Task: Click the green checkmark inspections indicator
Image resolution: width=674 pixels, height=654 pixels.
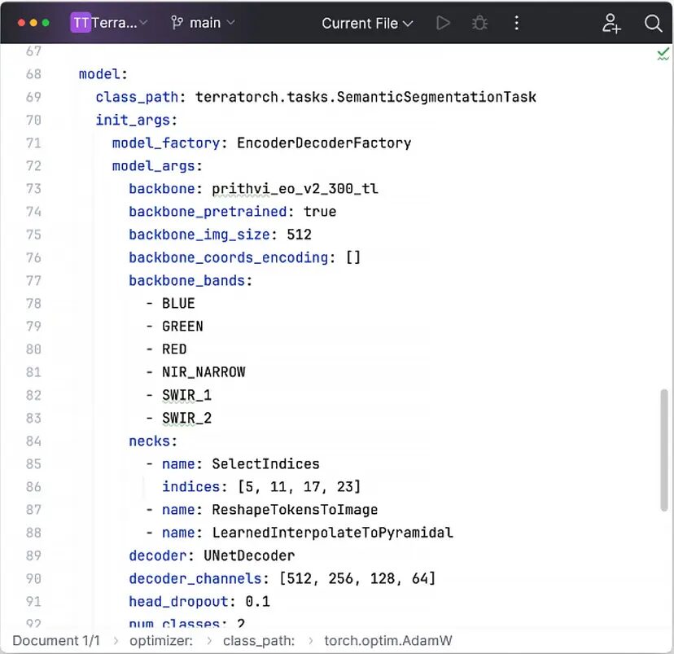Action: pos(663,54)
